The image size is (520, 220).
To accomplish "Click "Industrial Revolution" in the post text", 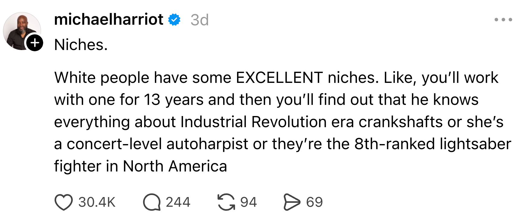I will (253, 122).
